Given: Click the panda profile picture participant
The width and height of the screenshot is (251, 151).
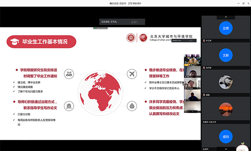Looking at the screenshot, I should point(226,82).
